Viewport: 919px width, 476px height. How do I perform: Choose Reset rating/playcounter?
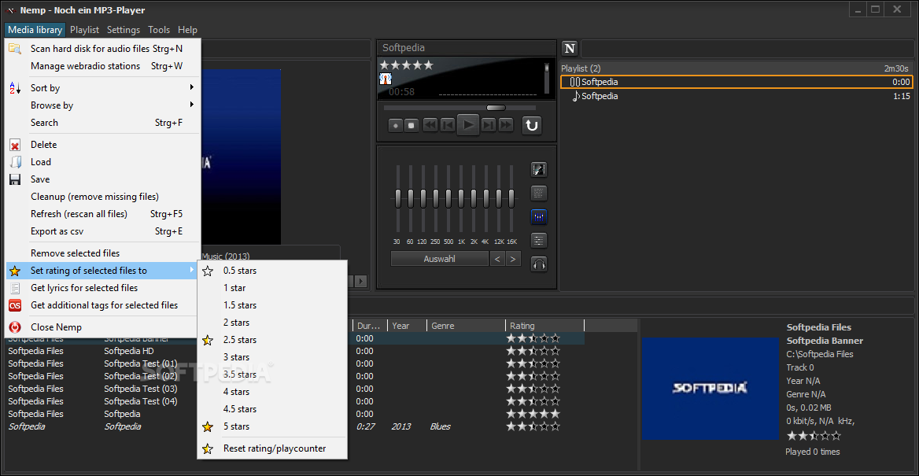(272, 448)
